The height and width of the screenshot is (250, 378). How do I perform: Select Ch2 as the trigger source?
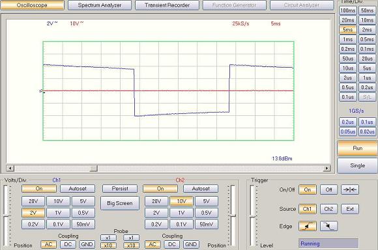[328, 209]
